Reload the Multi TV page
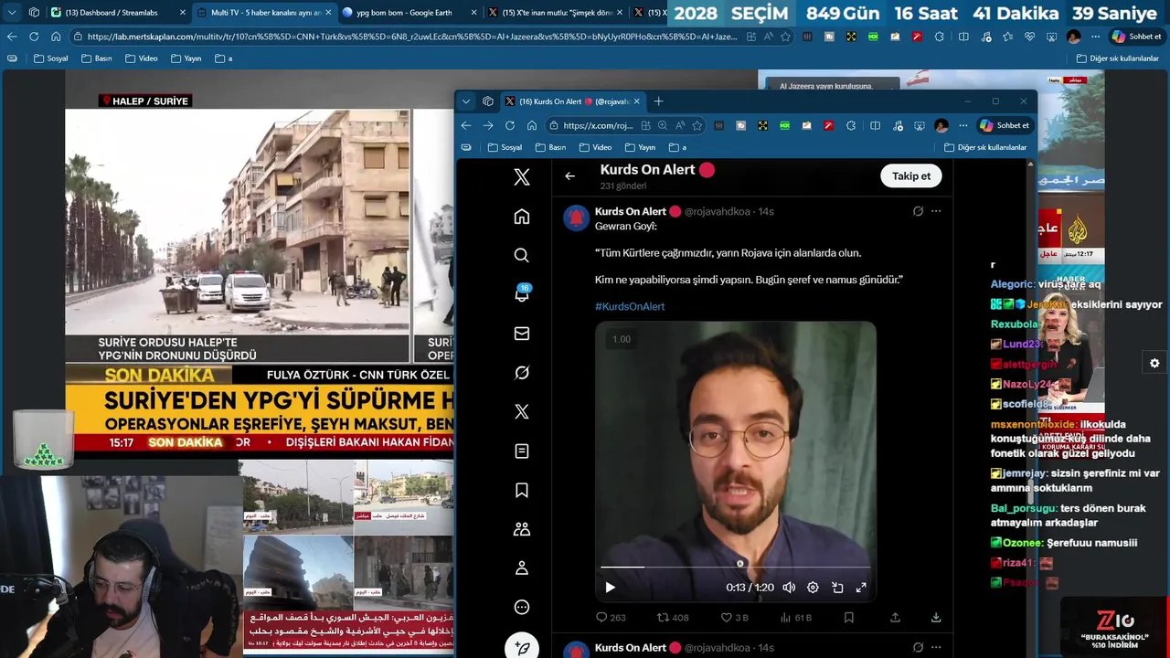Image resolution: width=1170 pixels, height=658 pixels. click(34, 37)
